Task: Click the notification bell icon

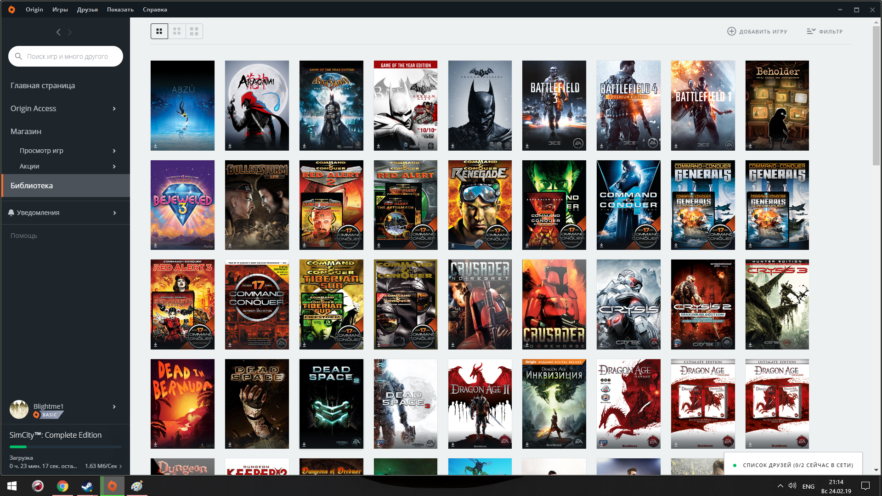Action: (x=11, y=213)
